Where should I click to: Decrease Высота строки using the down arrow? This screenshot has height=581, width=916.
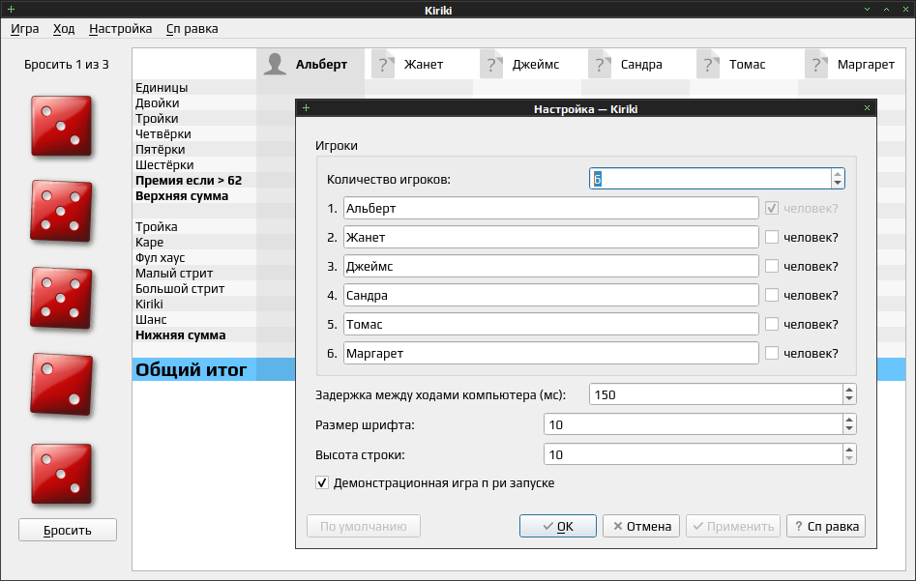point(849,459)
